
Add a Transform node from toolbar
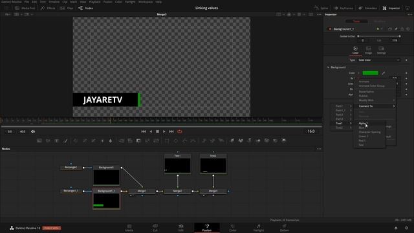coord(156,141)
